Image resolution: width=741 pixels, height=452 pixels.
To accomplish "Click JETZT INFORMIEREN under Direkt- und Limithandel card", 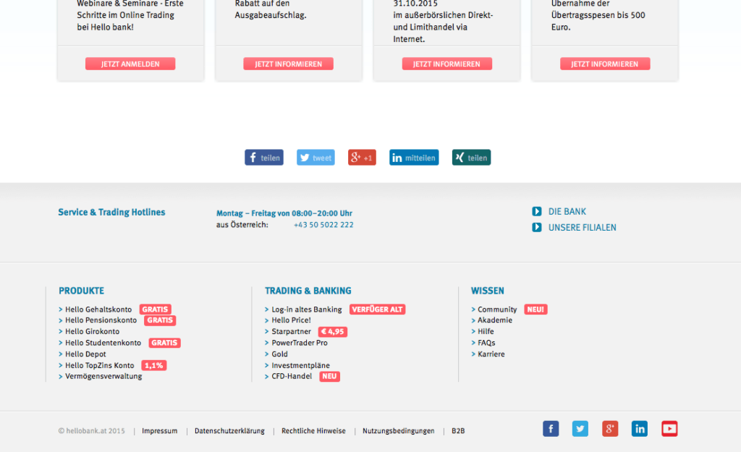I will tap(446, 64).
